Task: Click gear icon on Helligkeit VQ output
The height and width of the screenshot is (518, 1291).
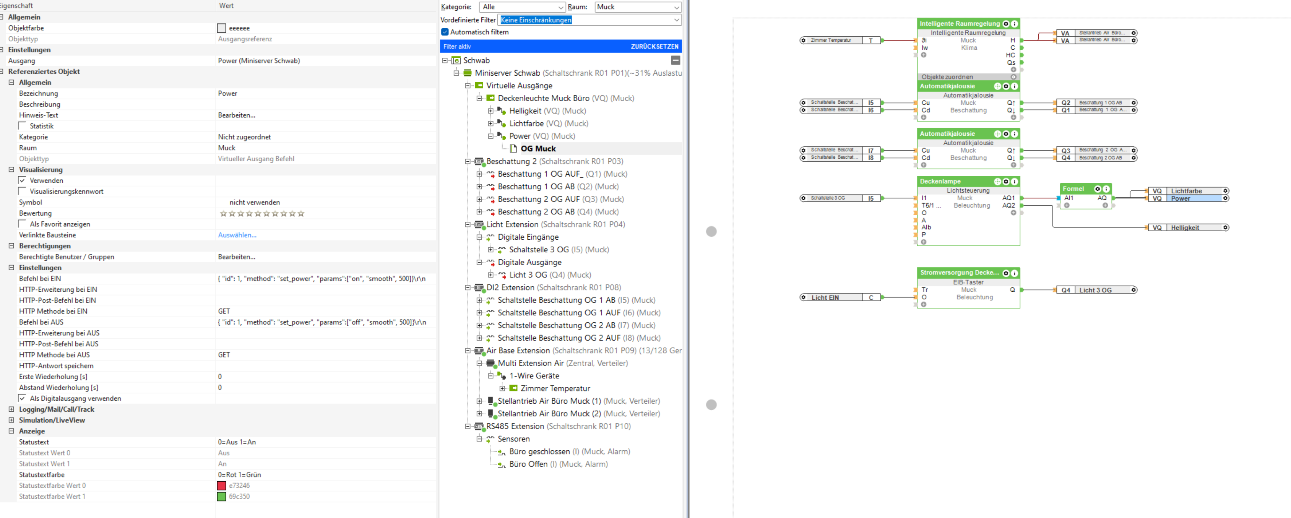Action: [1225, 227]
